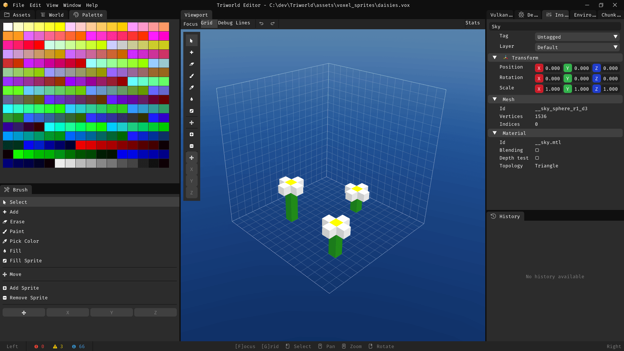Pick the eyedropper tool in viewport toolbar

coord(191,87)
